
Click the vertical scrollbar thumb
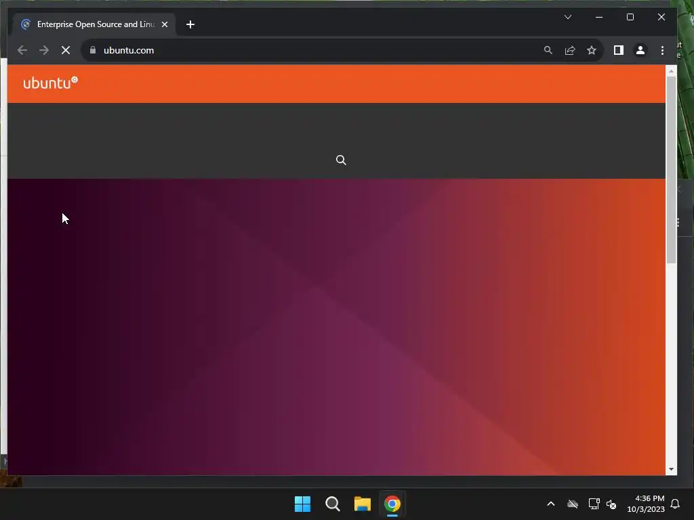tap(671, 170)
